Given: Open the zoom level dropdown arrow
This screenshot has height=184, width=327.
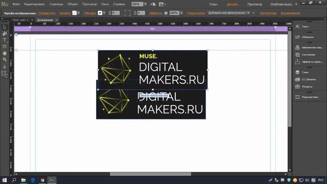Looking at the screenshot, I should point(145,4).
